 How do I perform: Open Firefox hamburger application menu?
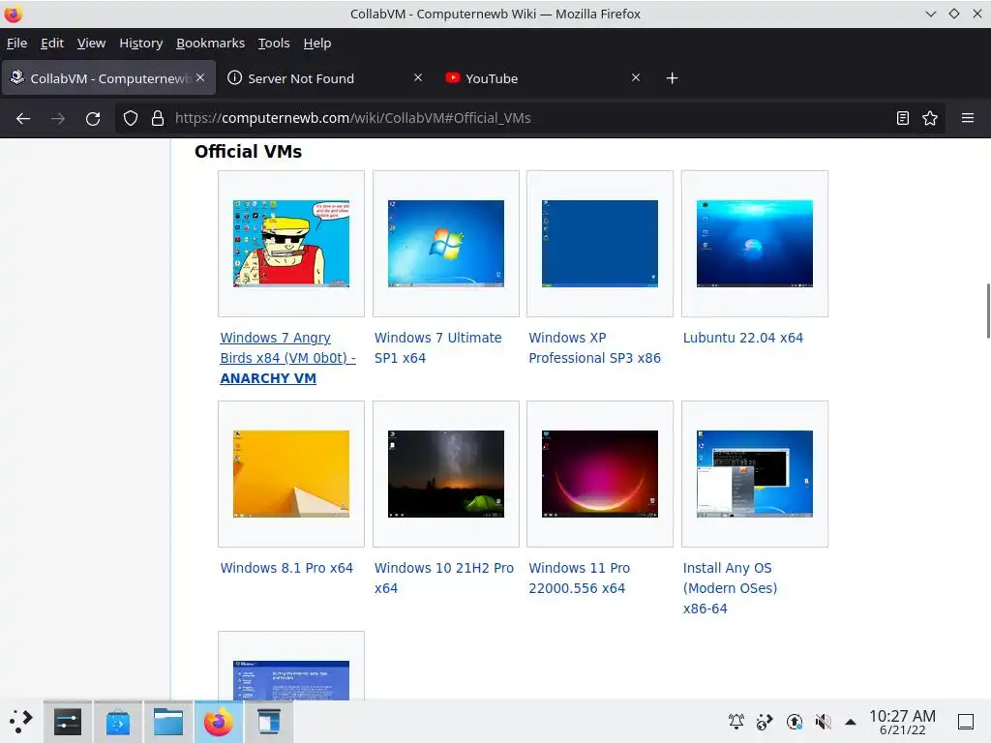[x=968, y=118]
